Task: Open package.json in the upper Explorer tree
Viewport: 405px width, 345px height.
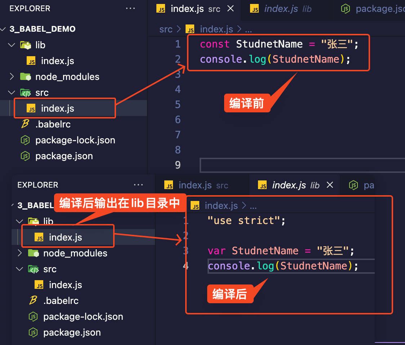Action: pyautogui.click(x=64, y=156)
